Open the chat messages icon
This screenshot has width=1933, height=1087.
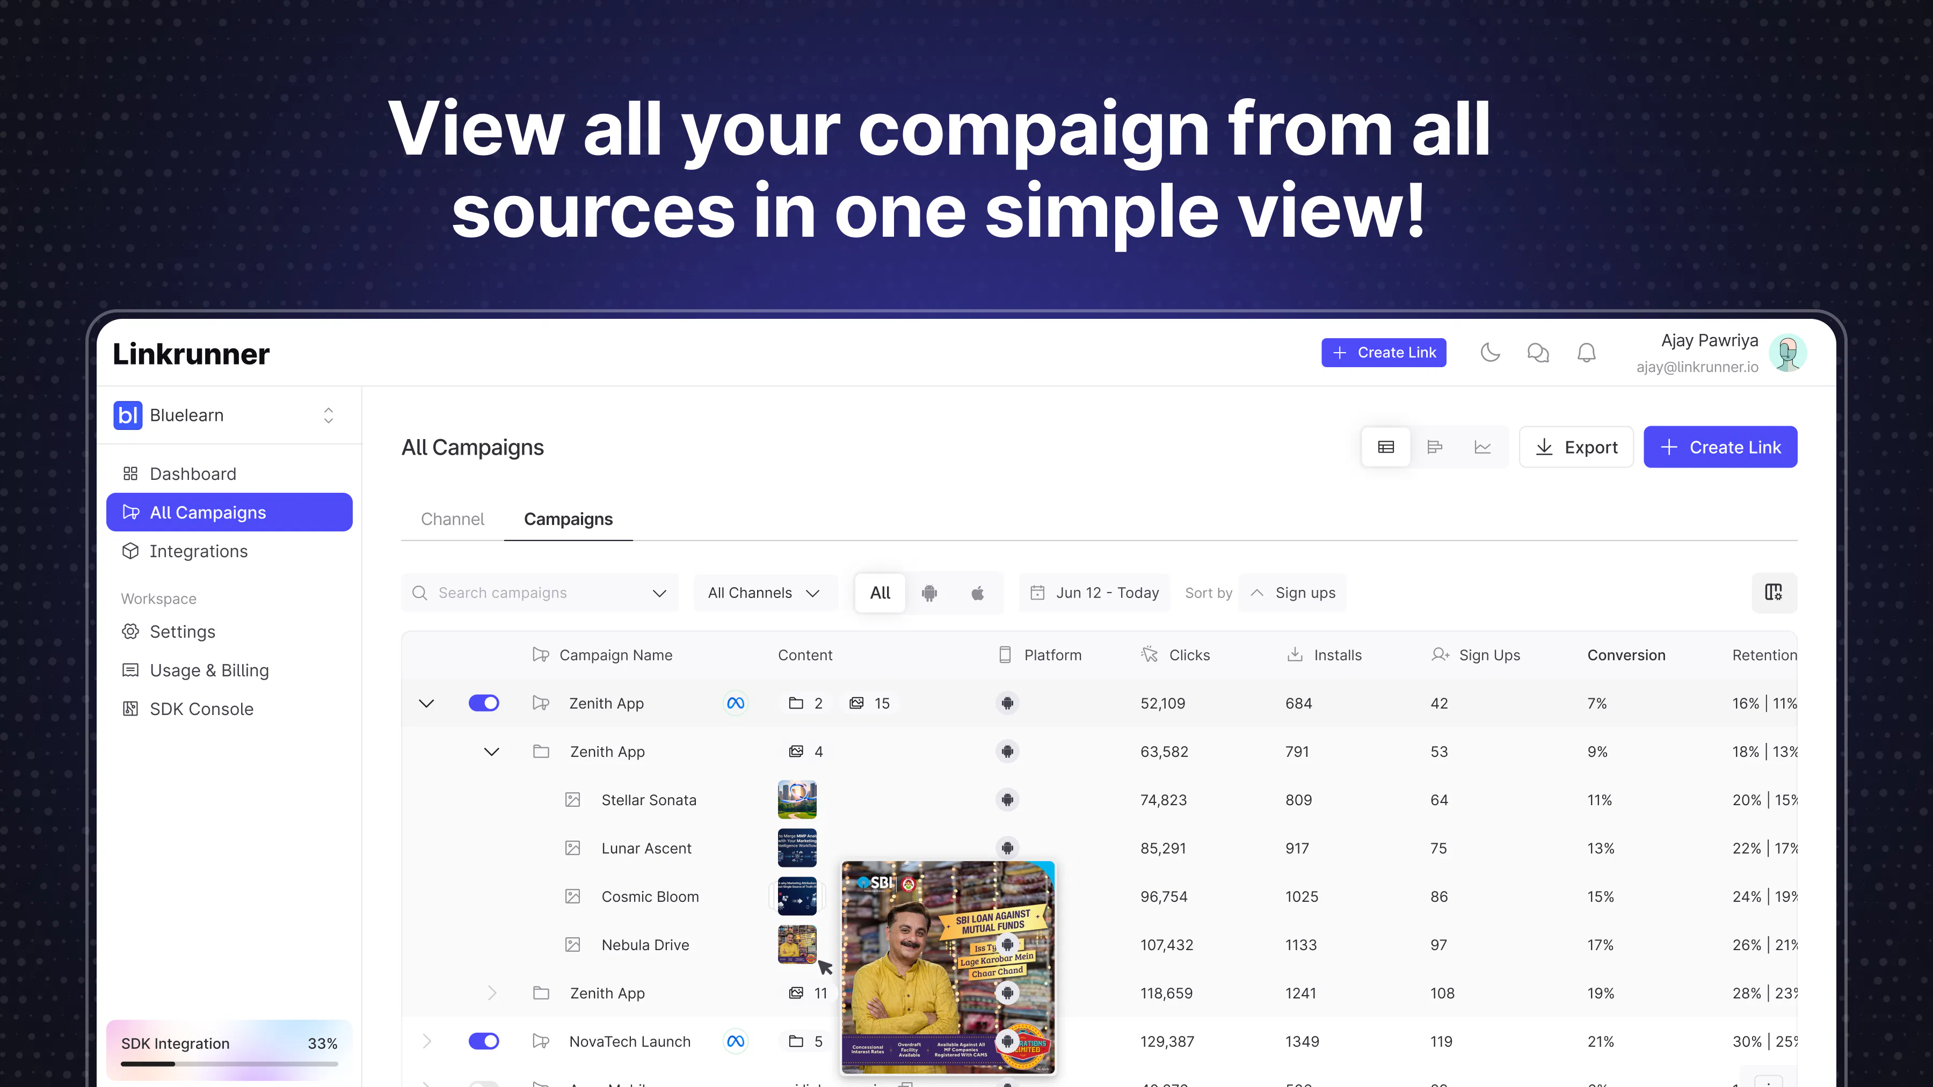pos(1538,353)
